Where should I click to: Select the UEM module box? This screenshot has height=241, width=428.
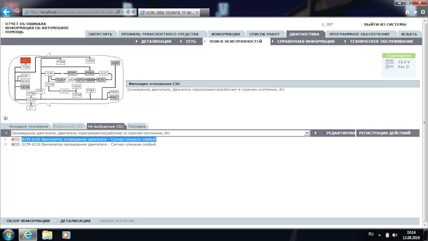coord(76,86)
